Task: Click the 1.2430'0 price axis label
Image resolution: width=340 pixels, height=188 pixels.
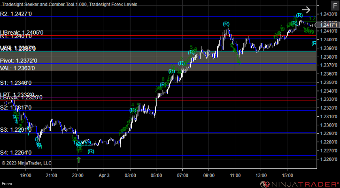Action: coord(329,14)
